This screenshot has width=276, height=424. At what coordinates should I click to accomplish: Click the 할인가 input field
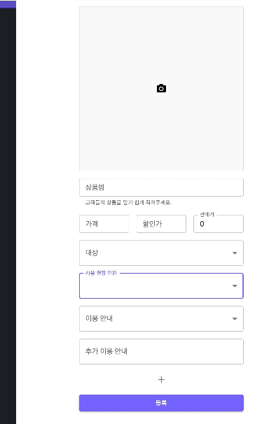161,224
